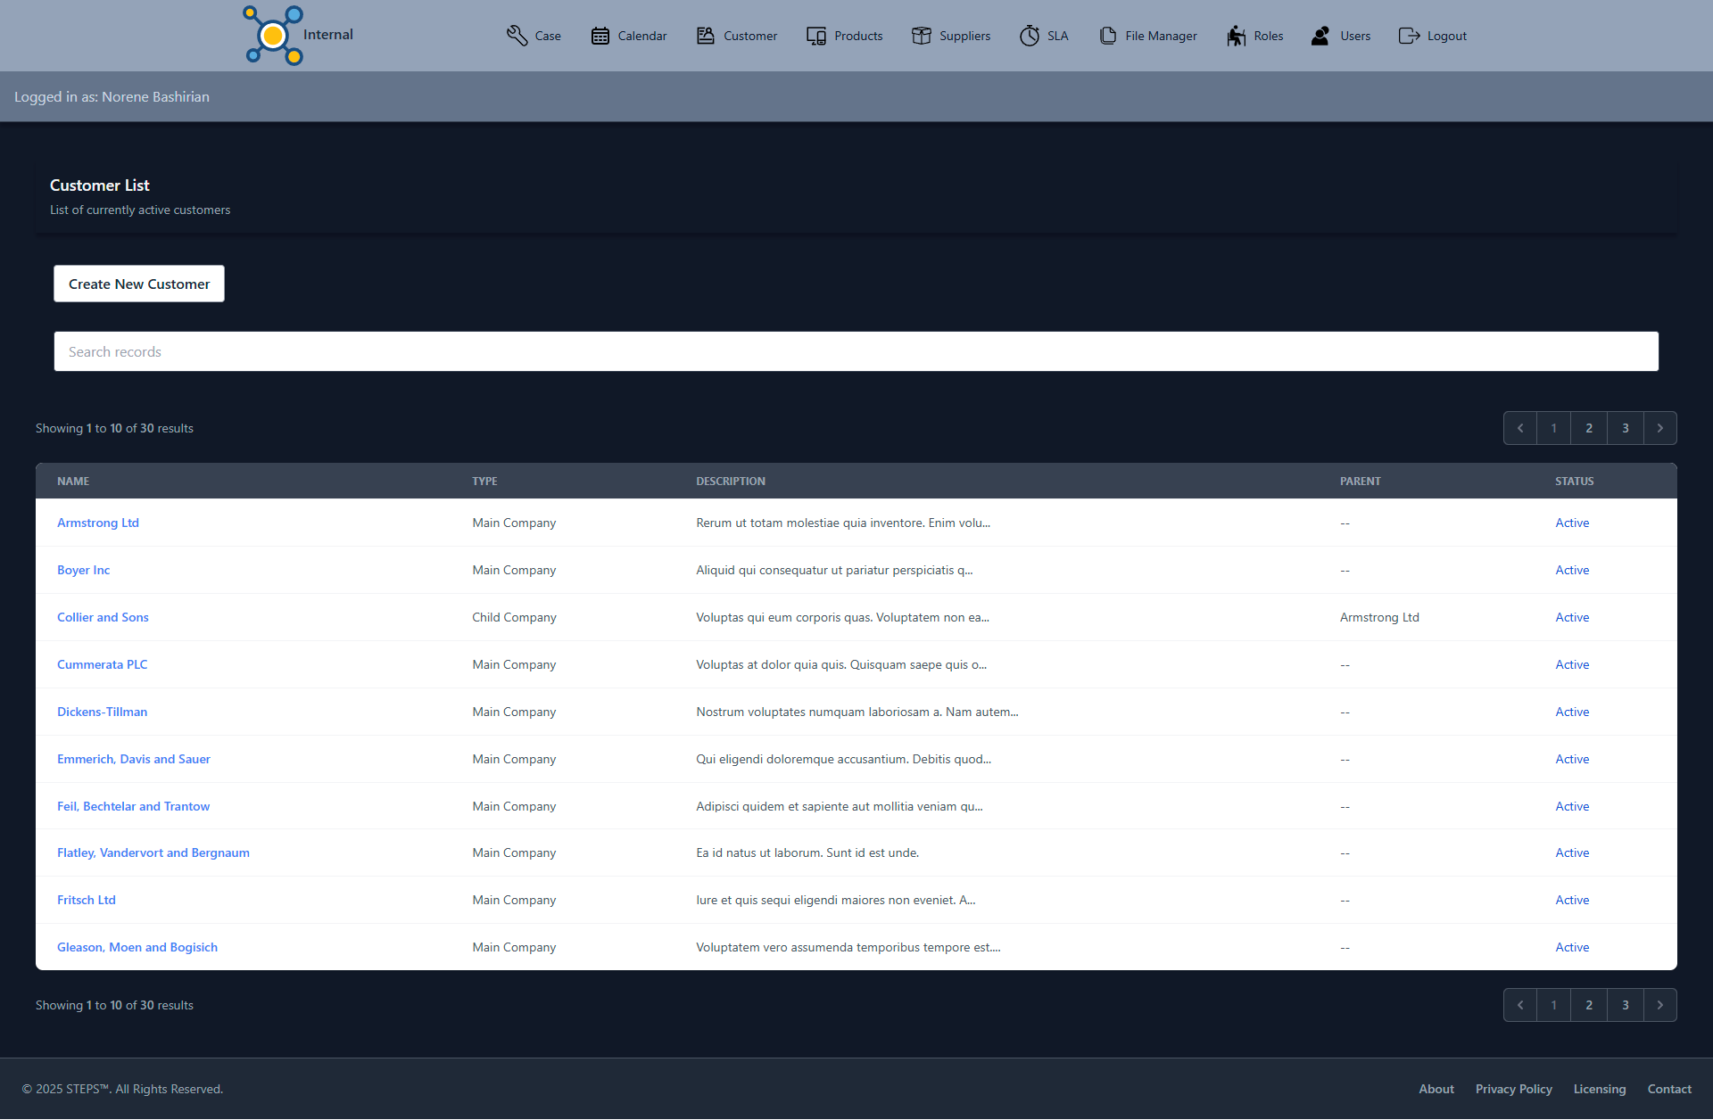The height and width of the screenshot is (1120, 1713).
Task: Open the Collier and Sons customer
Action: (x=103, y=617)
